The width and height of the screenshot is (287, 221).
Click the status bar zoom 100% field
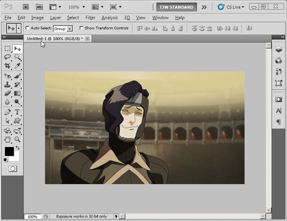[x=32, y=216]
